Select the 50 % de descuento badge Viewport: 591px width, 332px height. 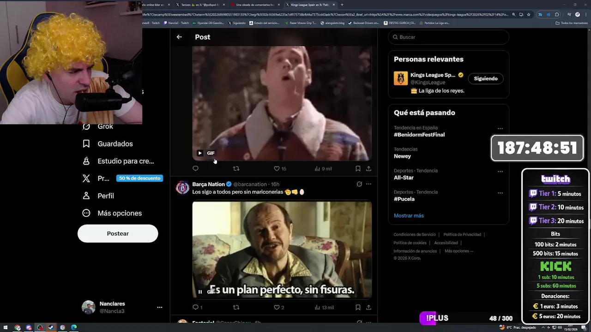point(139,178)
